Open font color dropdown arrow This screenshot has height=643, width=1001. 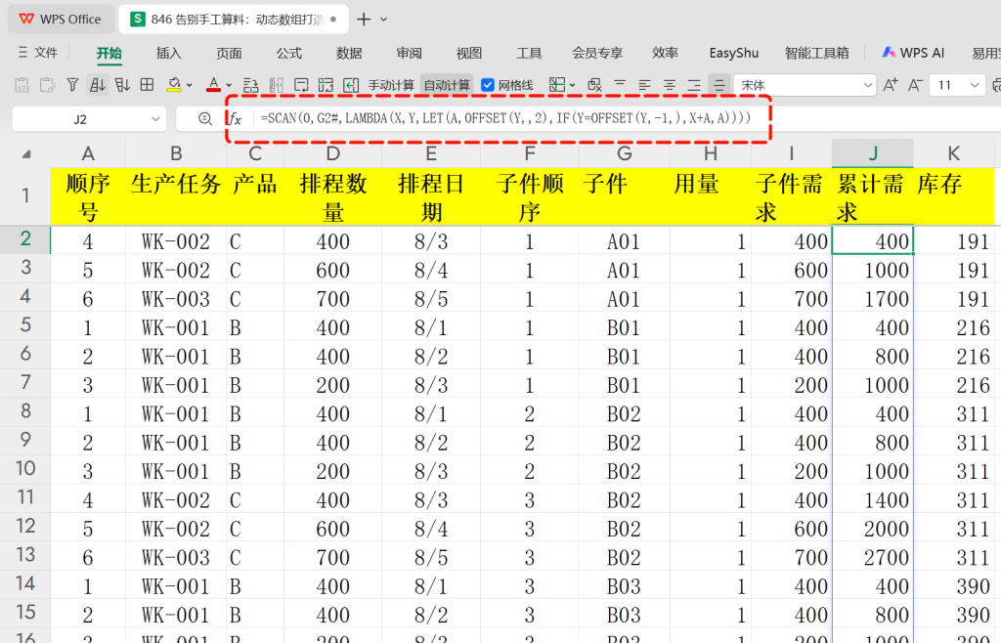coord(229,85)
